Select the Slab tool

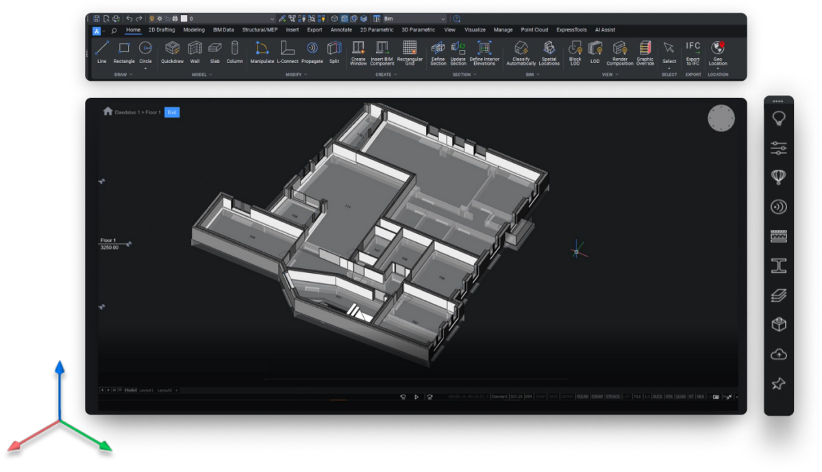[214, 49]
